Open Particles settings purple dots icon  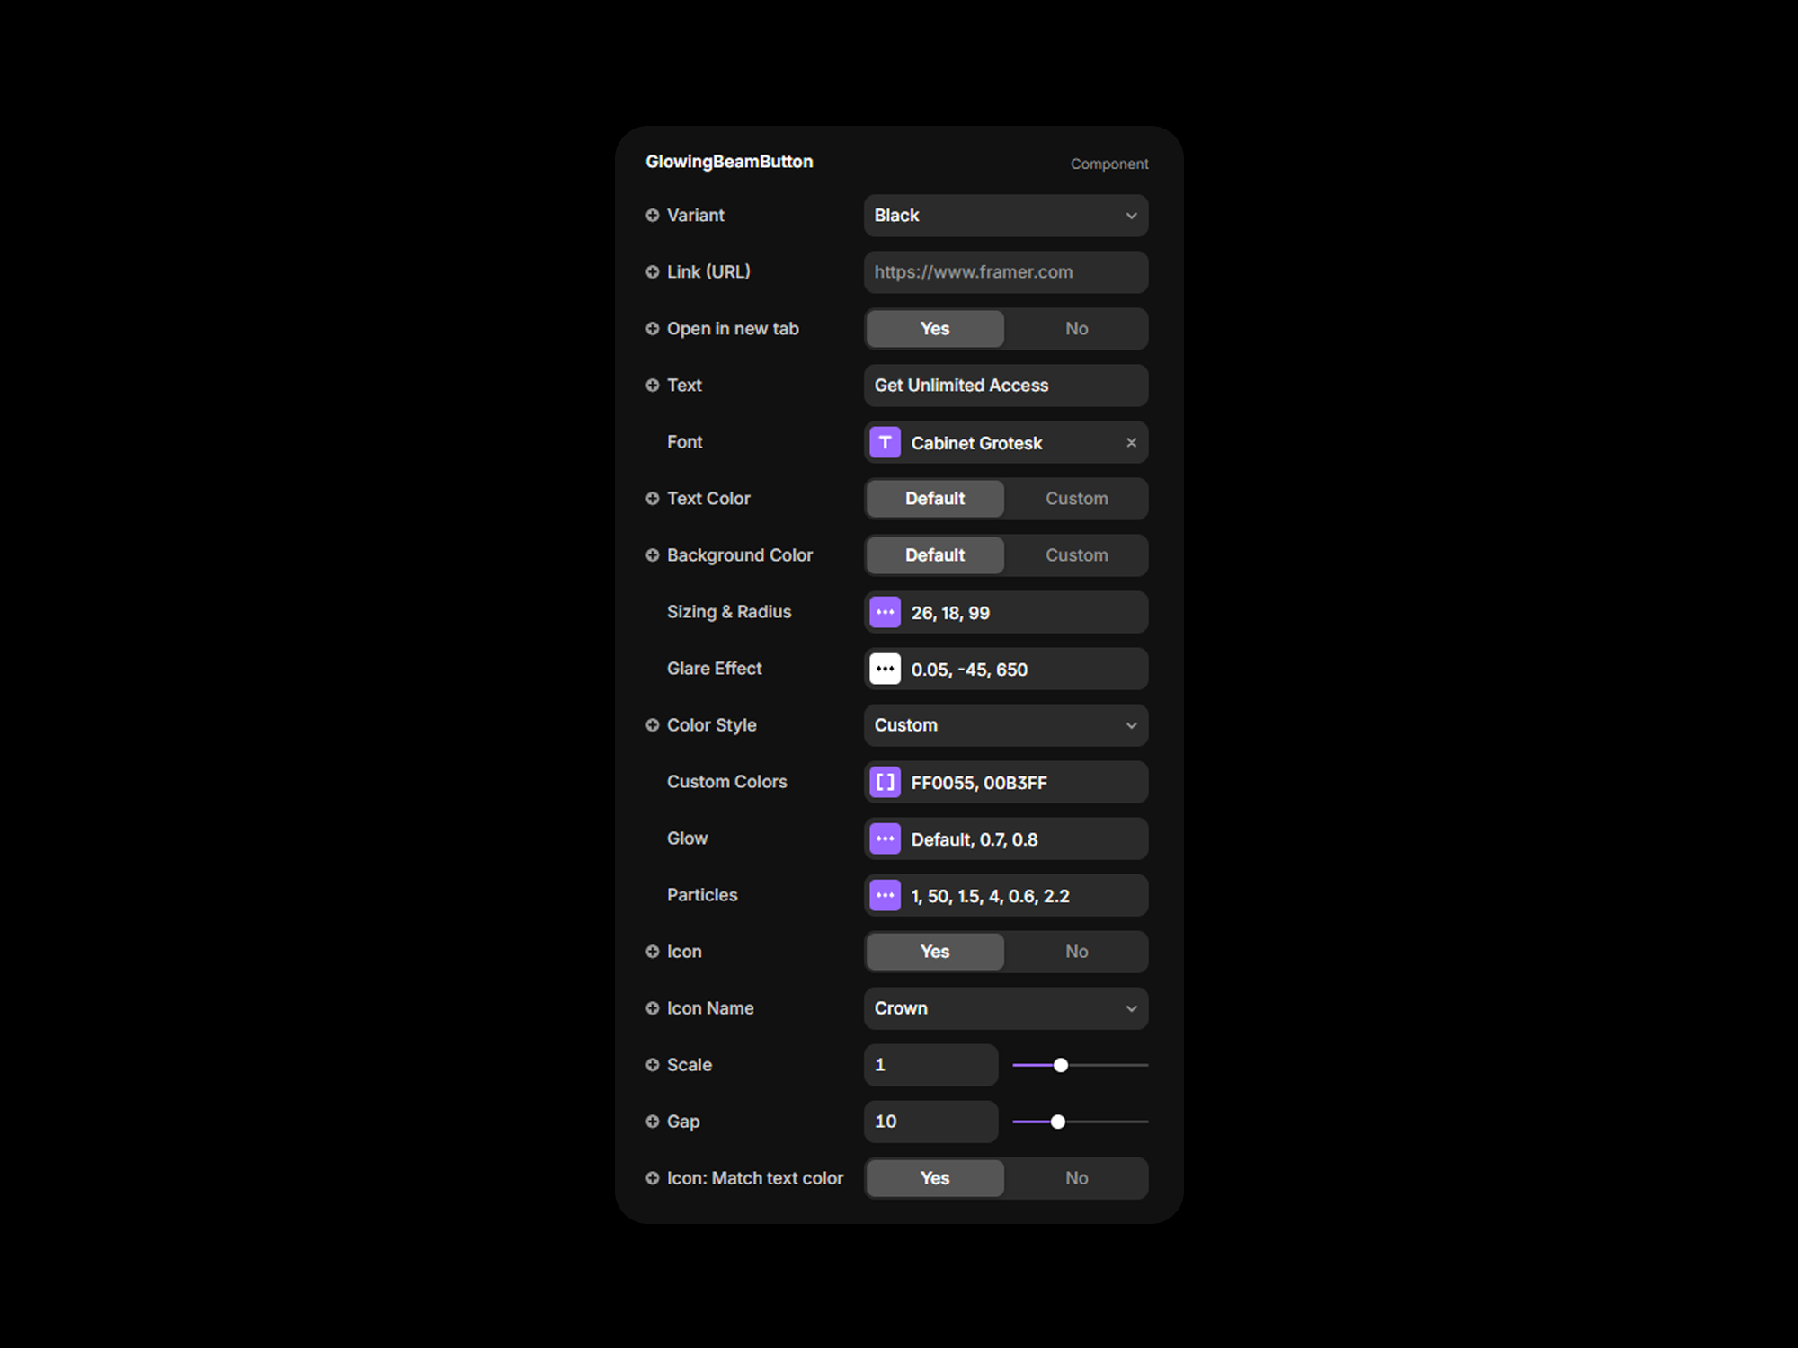pyautogui.click(x=885, y=895)
